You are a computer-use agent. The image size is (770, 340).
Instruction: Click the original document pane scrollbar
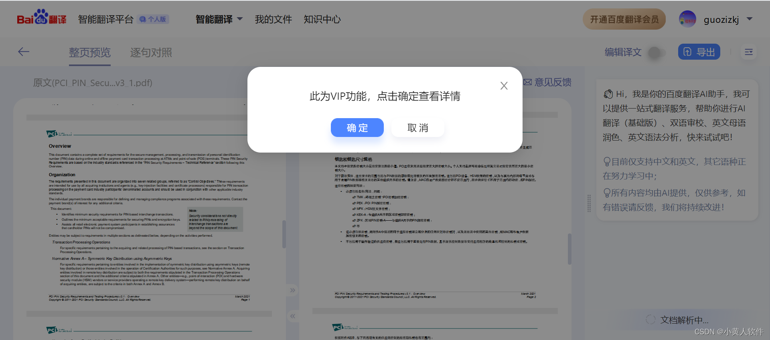(284, 234)
